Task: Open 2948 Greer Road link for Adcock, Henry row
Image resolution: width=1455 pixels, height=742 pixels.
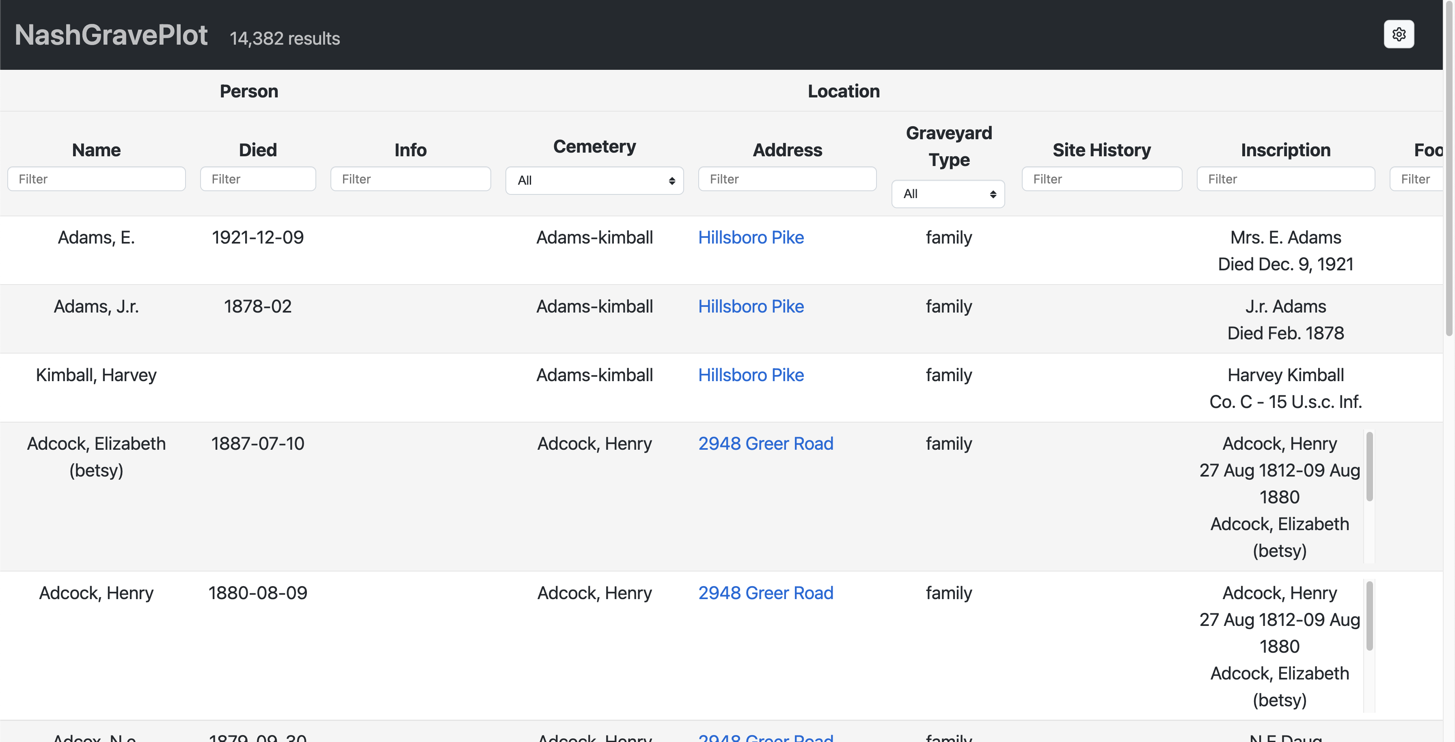Action: 765,593
